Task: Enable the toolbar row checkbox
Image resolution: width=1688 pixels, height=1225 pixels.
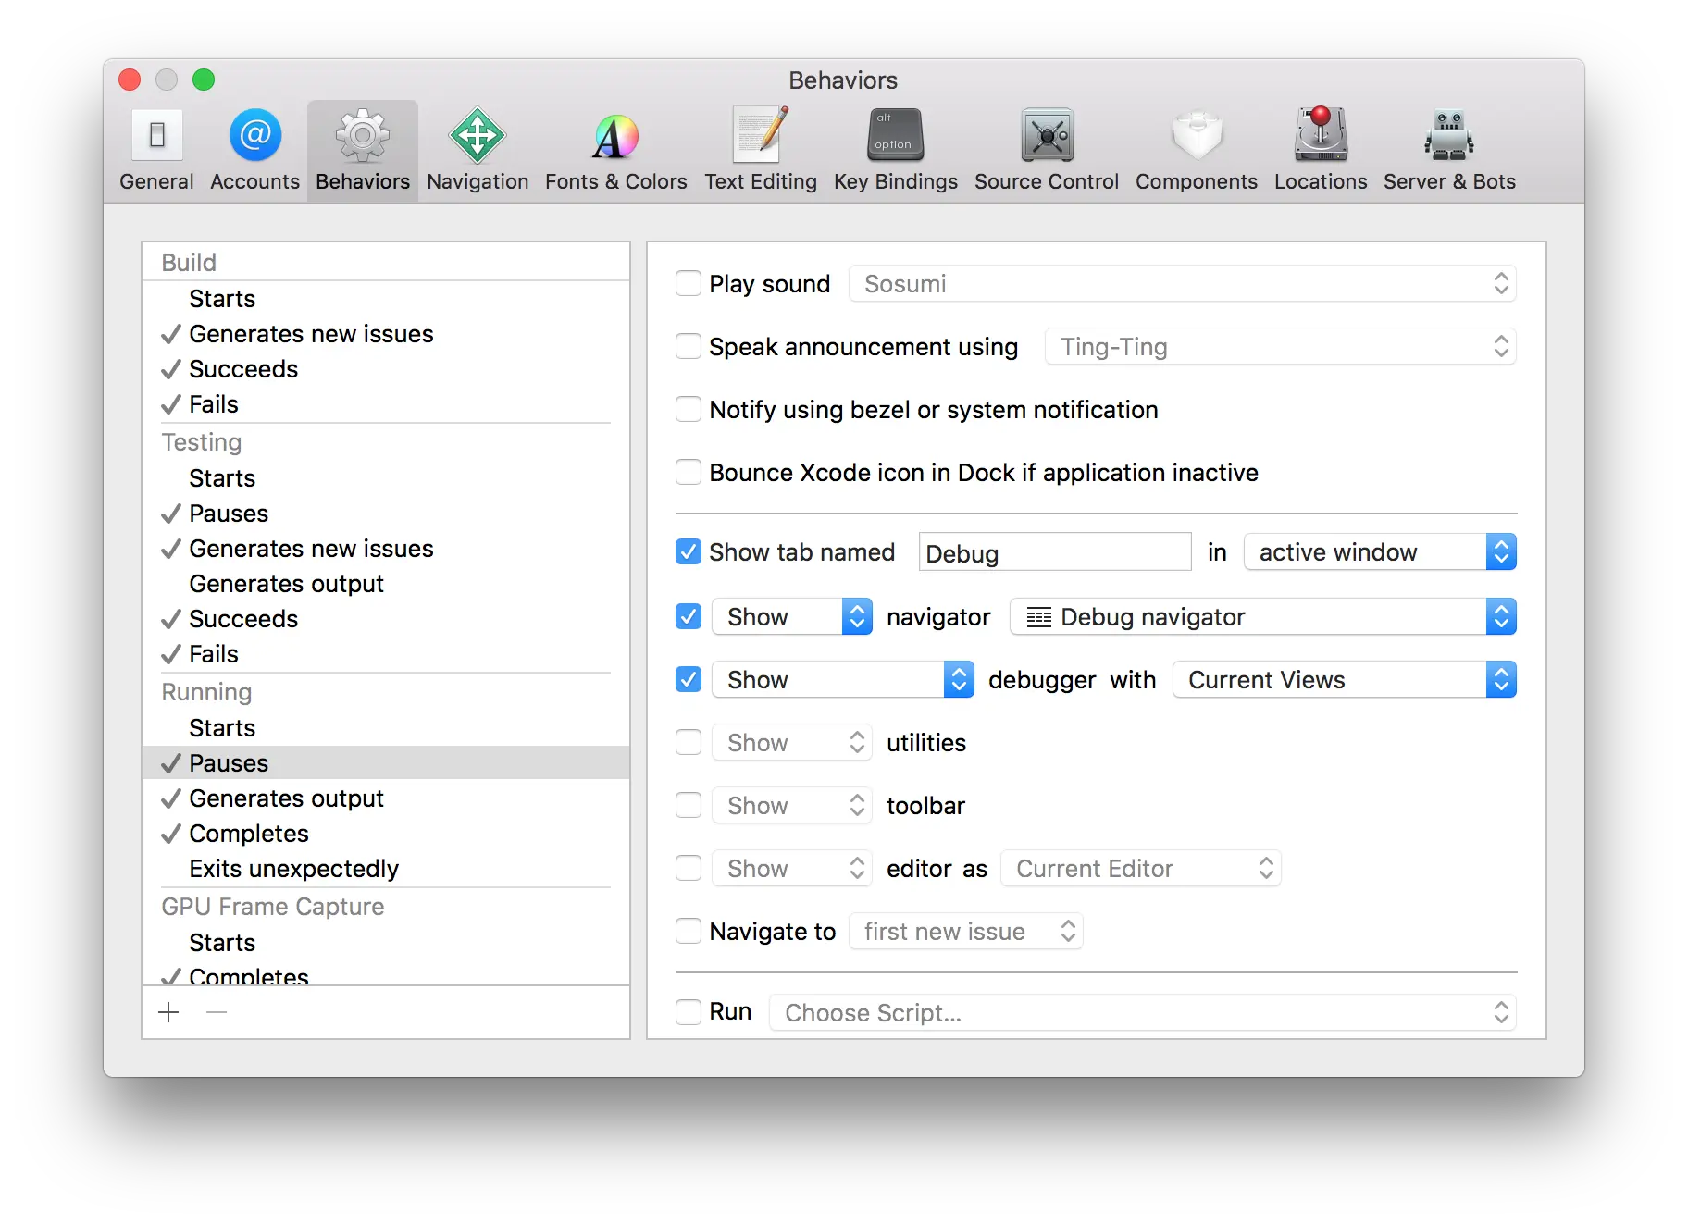Action: click(689, 805)
